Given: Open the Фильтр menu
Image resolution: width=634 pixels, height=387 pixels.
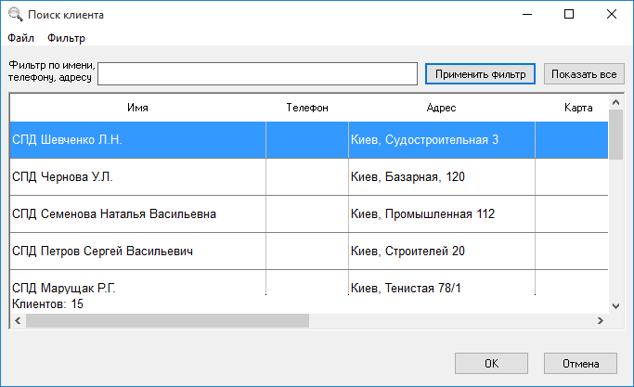Looking at the screenshot, I should tap(66, 38).
